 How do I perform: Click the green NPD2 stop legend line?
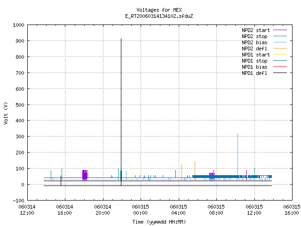[280, 36]
